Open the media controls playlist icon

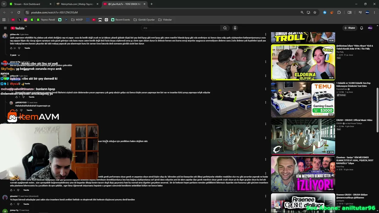click(360, 12)
